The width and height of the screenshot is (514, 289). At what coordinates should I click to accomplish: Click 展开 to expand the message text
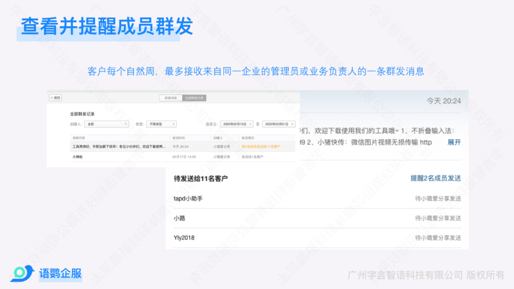(454, 142)
